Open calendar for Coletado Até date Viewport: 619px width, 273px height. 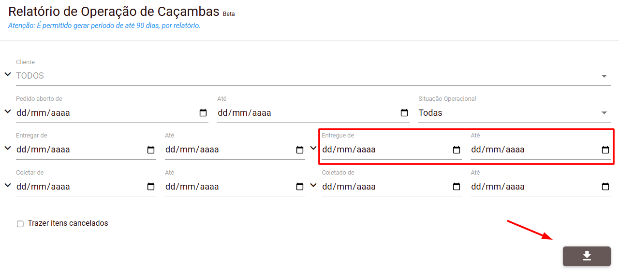coord(605,187)
